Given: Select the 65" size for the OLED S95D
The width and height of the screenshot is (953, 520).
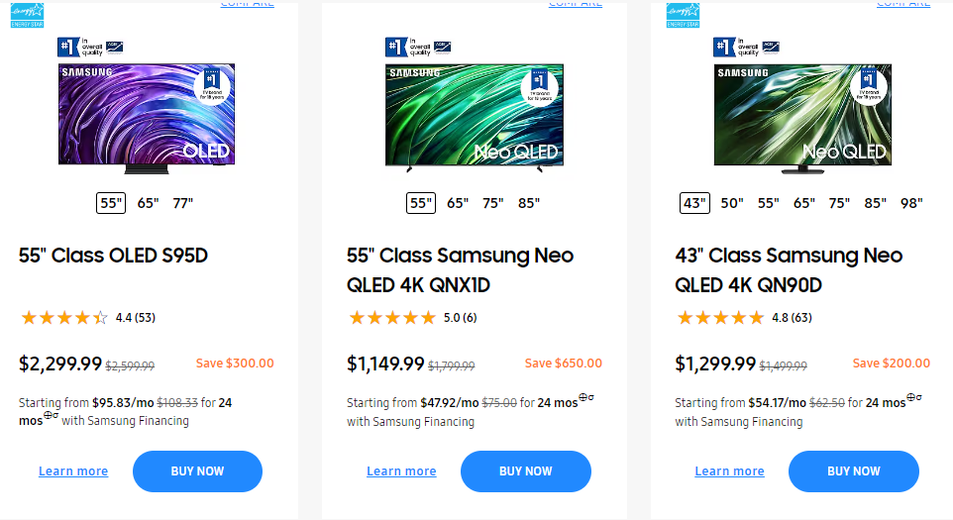Looking at the screenshot, I should (148, 203).
